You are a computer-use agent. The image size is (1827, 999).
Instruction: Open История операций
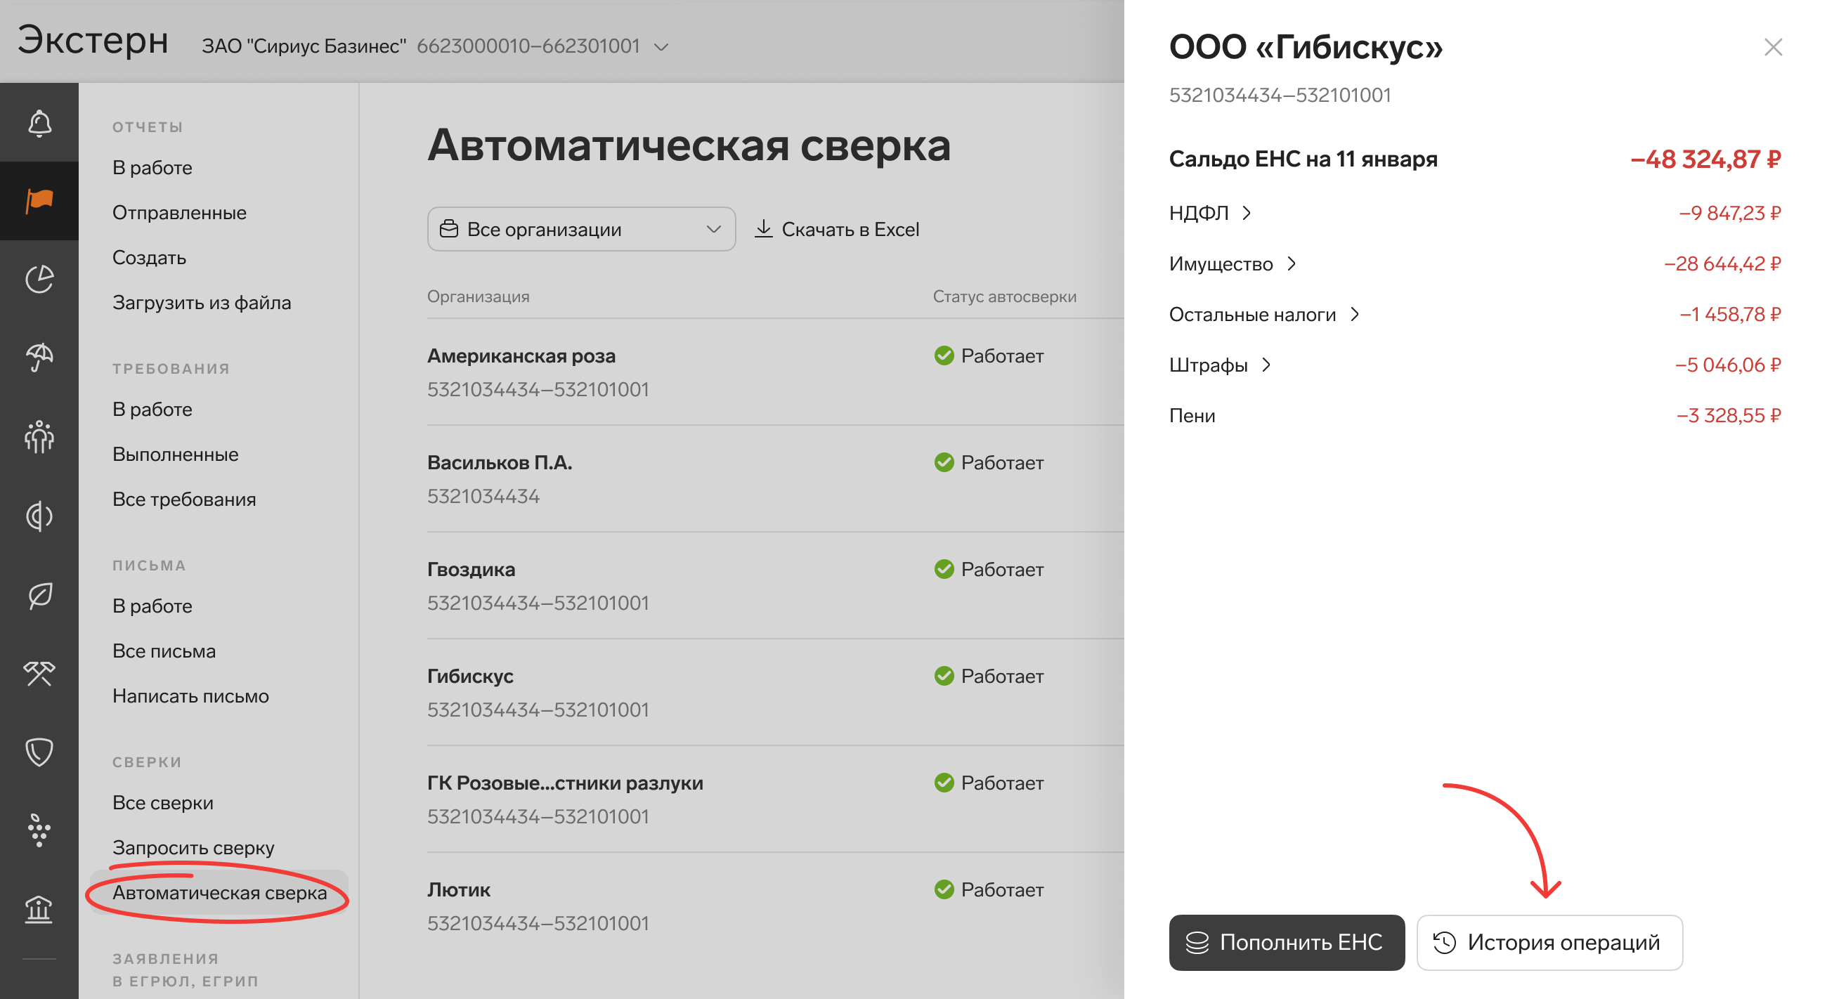pyautogui.click(x=1549, y=941)
